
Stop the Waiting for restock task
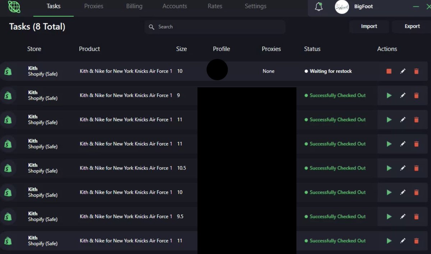click(389, 71)
